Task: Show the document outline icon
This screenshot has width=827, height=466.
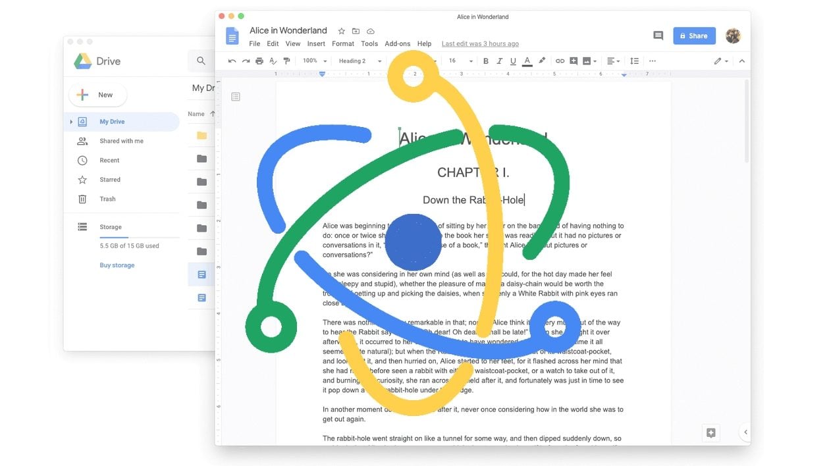Action: (236, 97)
